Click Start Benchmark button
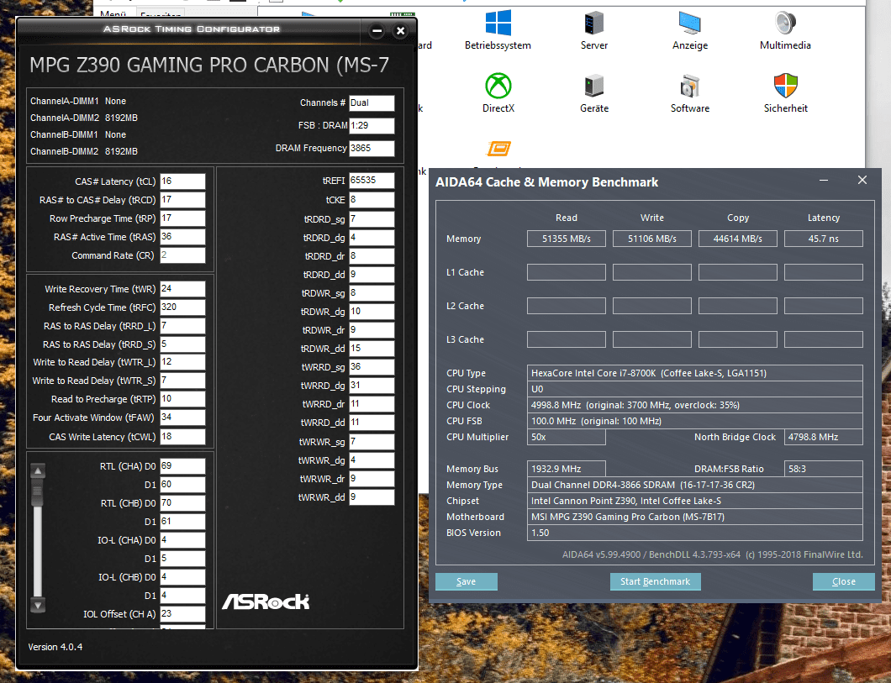 [x=655, y=581]
